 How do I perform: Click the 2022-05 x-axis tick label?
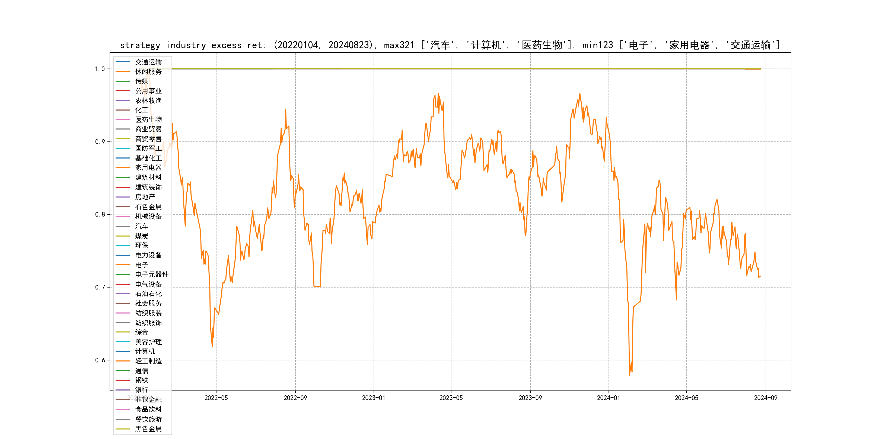(x=216, y=398)
